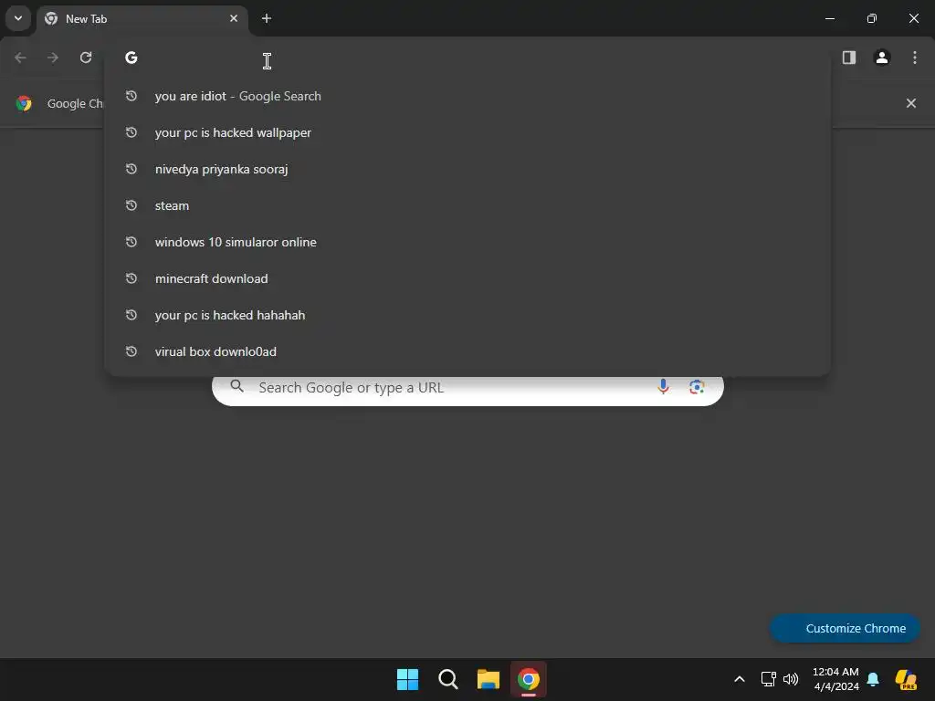The height and width of the screenshot is (701, 935).
Task: Select 'virual box downlo0ad' suggestion
Action: [467, 351]
